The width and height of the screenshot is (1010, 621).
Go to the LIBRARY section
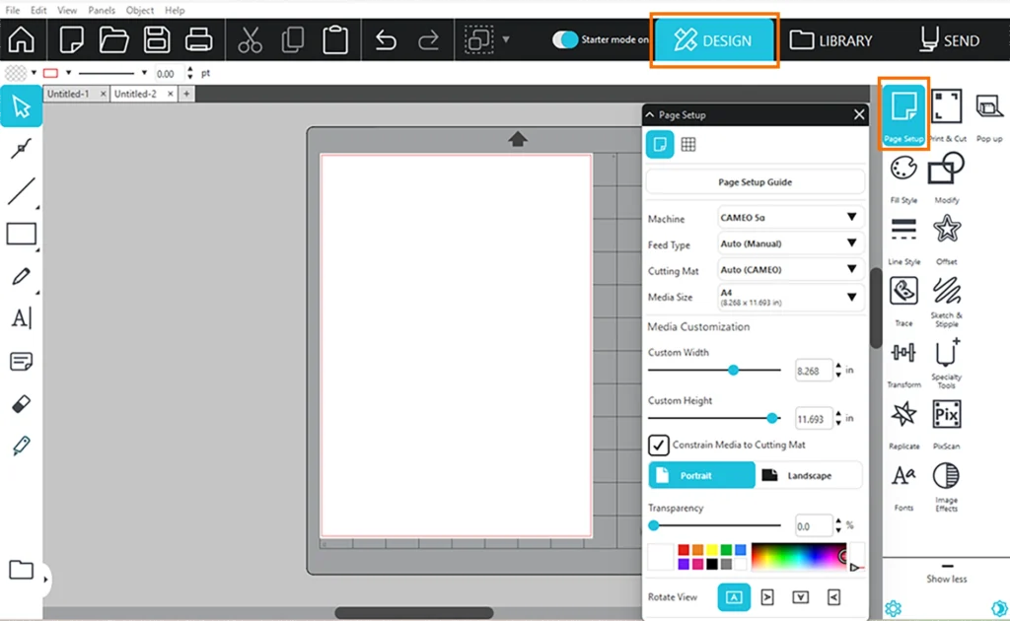[831, 40]
